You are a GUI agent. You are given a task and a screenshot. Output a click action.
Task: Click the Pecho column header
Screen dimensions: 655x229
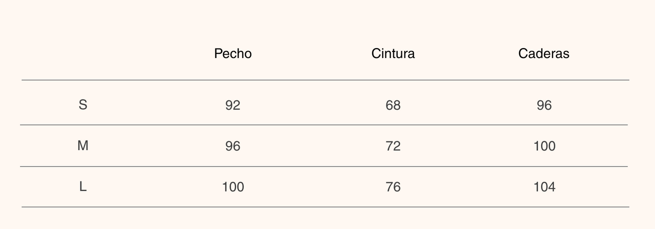(233, 54)
